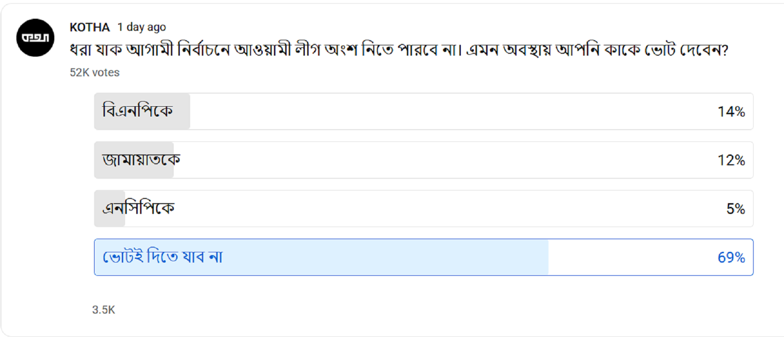Screen dimensions: 784x337
Task: Click the highlighted 69% result
Action: coord(731,257)
